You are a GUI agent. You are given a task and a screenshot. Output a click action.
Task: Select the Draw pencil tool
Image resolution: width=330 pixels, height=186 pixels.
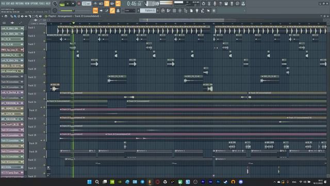[11, 16]
